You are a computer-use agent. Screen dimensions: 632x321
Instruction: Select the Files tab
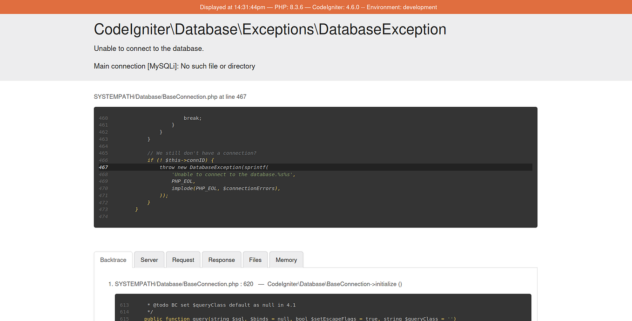point(255,260)
